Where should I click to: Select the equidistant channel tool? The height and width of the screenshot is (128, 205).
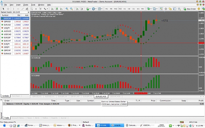point(27,9)
